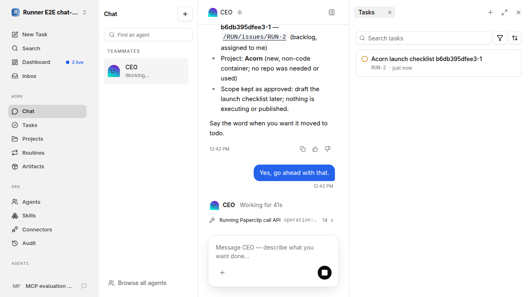Focus the Message CEO input box
528x297 pixels.
pos(273,252)
